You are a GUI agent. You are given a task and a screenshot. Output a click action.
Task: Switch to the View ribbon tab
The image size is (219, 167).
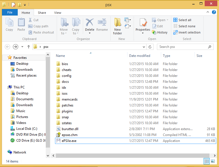point(58,13)
